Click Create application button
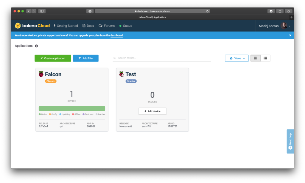The image size is (305, 183). coord(53,58)
